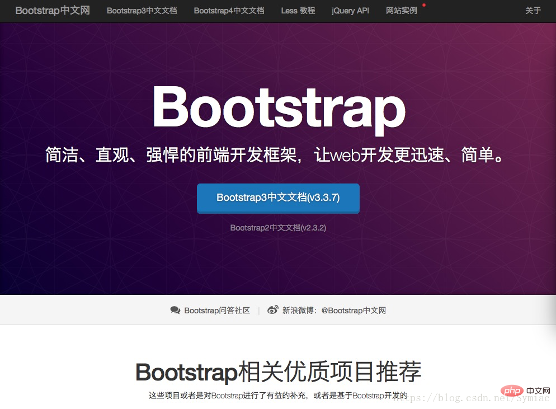Click the large white Bootstrap heading

(278, 107)
